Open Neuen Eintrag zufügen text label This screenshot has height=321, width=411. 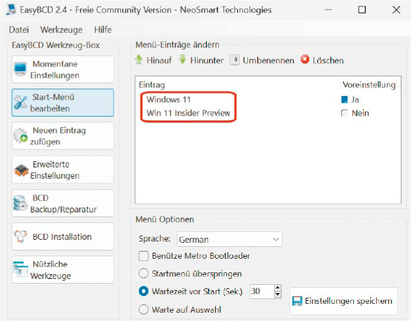click(58, 136)
